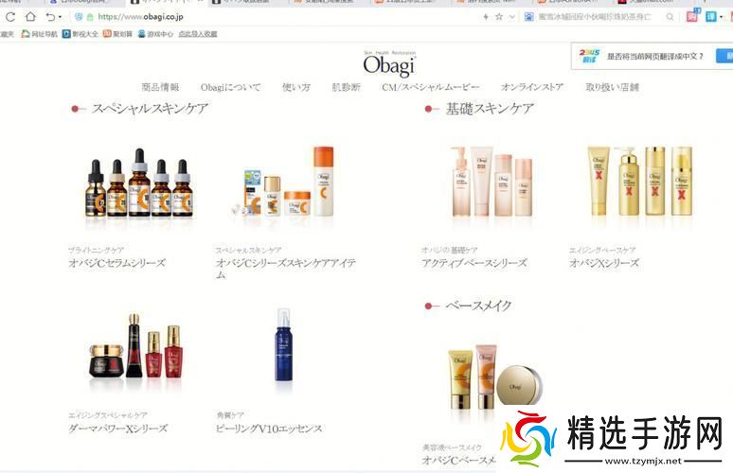Image resolution: width=733 pixels, height=473 pixels.
Task: Click the Derma Power X red products image
Action: [135, 346]
